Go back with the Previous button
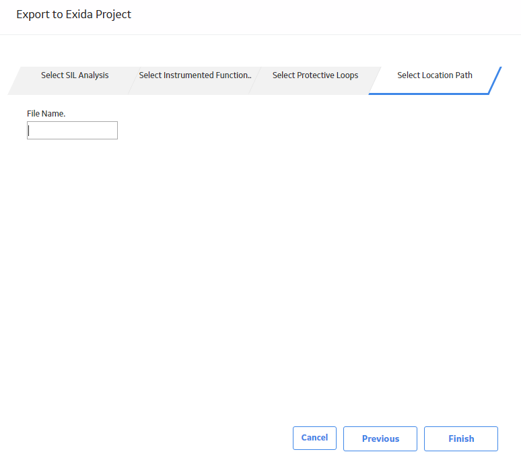 point(380,438)
